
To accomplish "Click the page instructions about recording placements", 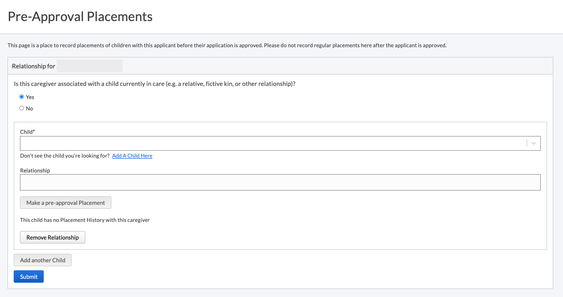I will coord(227,45).
